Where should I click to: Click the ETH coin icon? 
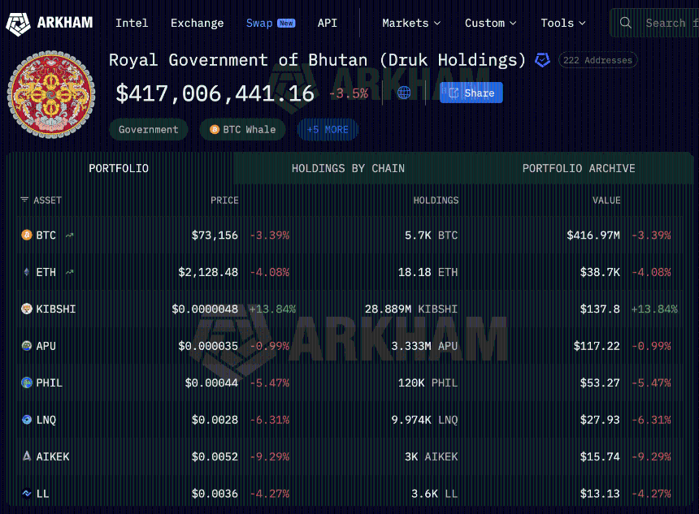(27, 272)
